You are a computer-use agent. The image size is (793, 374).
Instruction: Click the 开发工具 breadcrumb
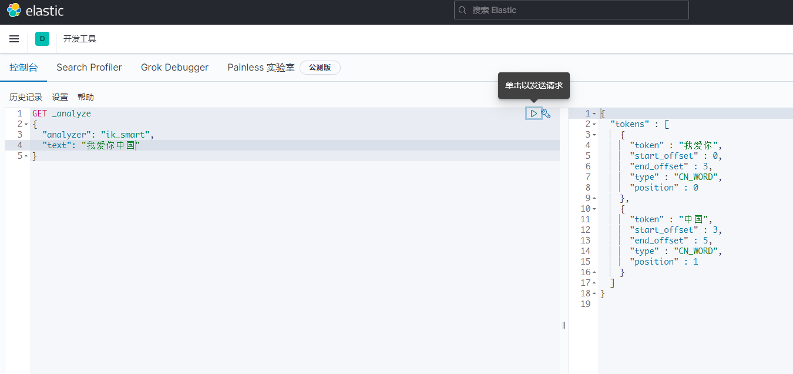[80, 39]
